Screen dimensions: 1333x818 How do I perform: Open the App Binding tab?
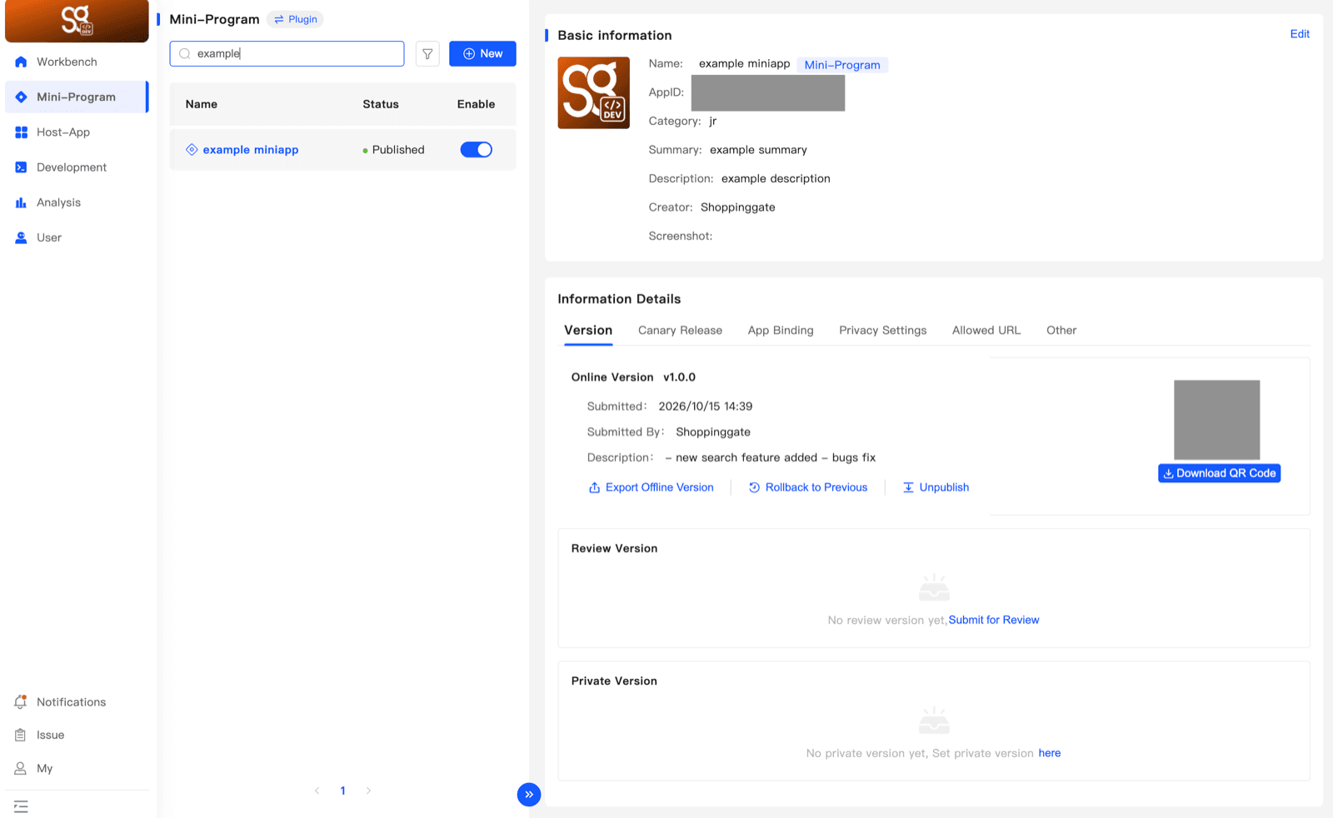tap(781, 330)
